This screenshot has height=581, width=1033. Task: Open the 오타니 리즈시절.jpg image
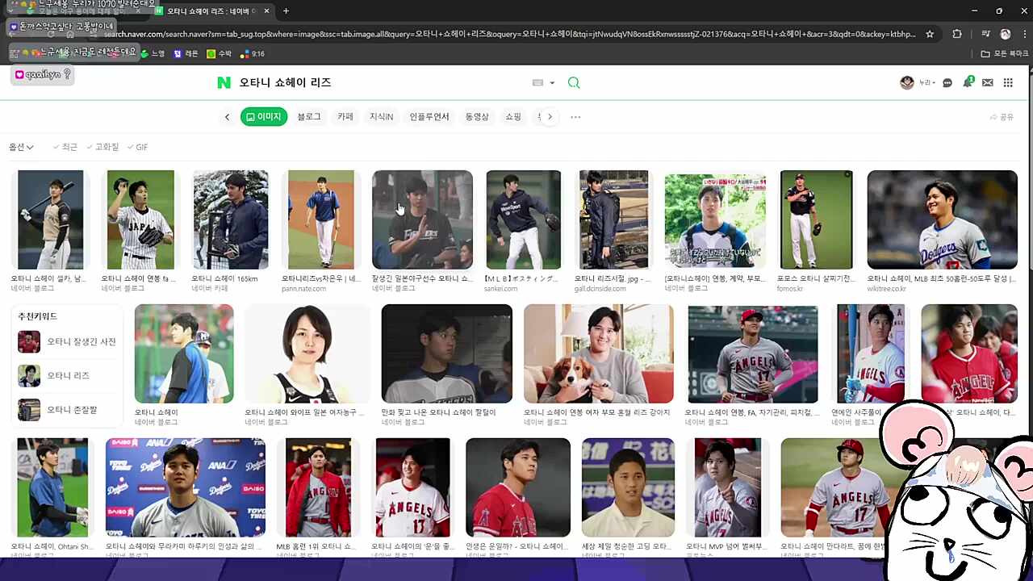pyautogui.click(x=613, y=219)
